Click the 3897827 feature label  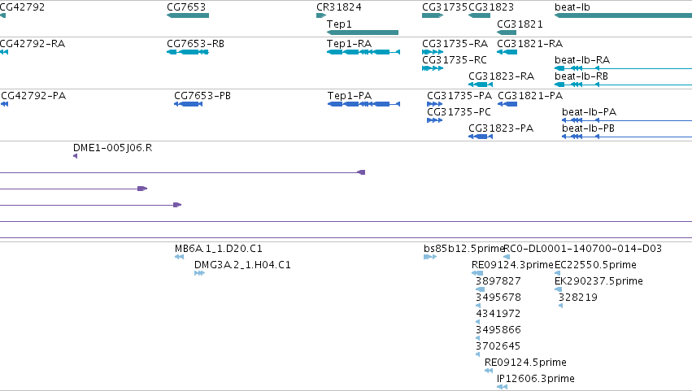498,281
